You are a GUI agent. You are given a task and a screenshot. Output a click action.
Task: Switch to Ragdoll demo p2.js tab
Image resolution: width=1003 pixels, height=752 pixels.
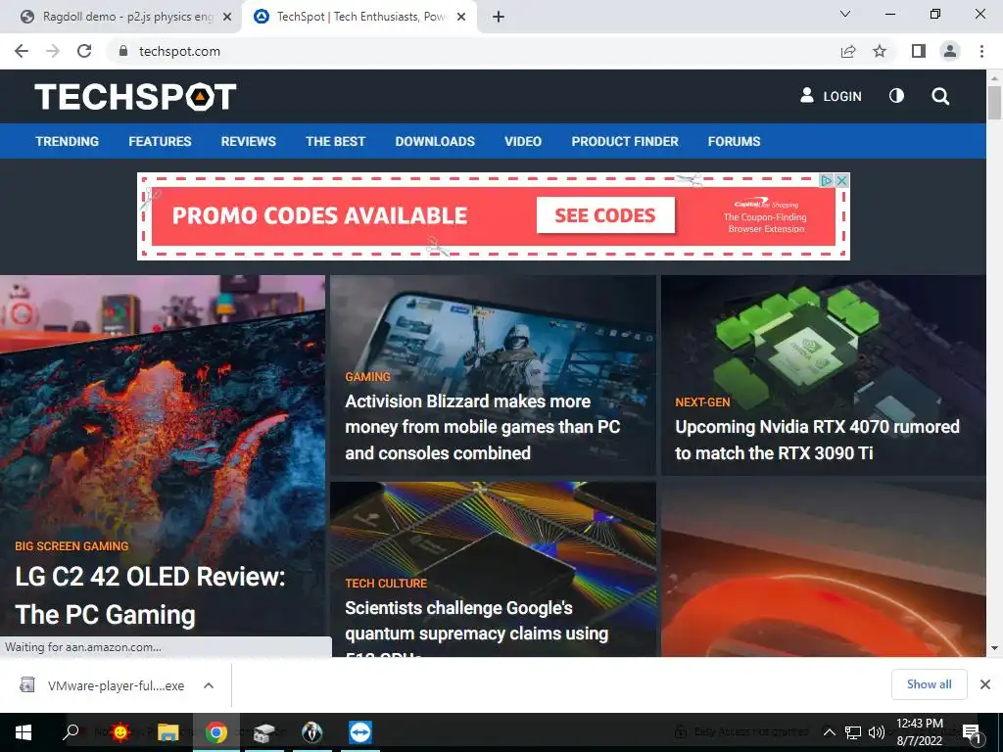[x=126, y=17]
